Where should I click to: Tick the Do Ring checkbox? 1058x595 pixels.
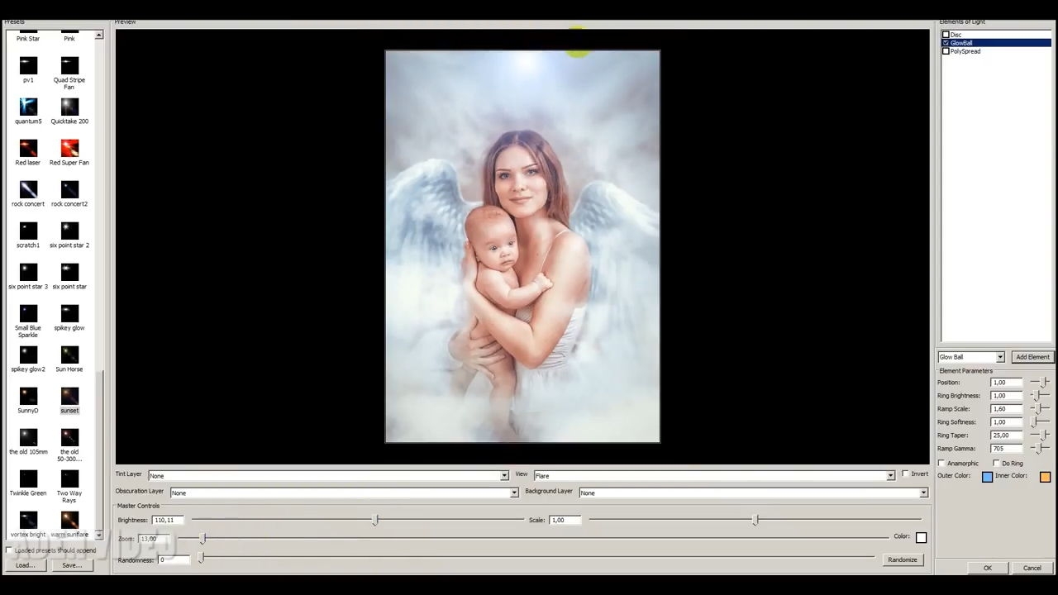pyautogui.click(x=996, y=464)
